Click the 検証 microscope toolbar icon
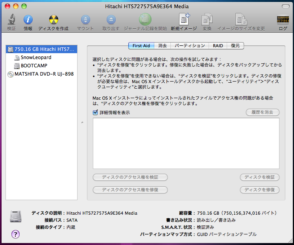The height and width of the screenshot is (245, 294). pos(11,19)
